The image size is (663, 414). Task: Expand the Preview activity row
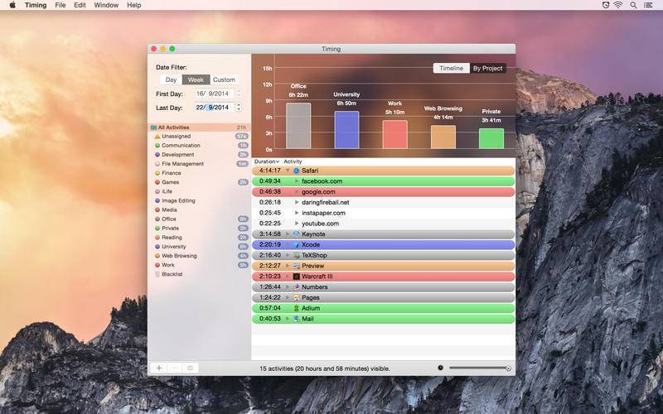tap(288, 266)
